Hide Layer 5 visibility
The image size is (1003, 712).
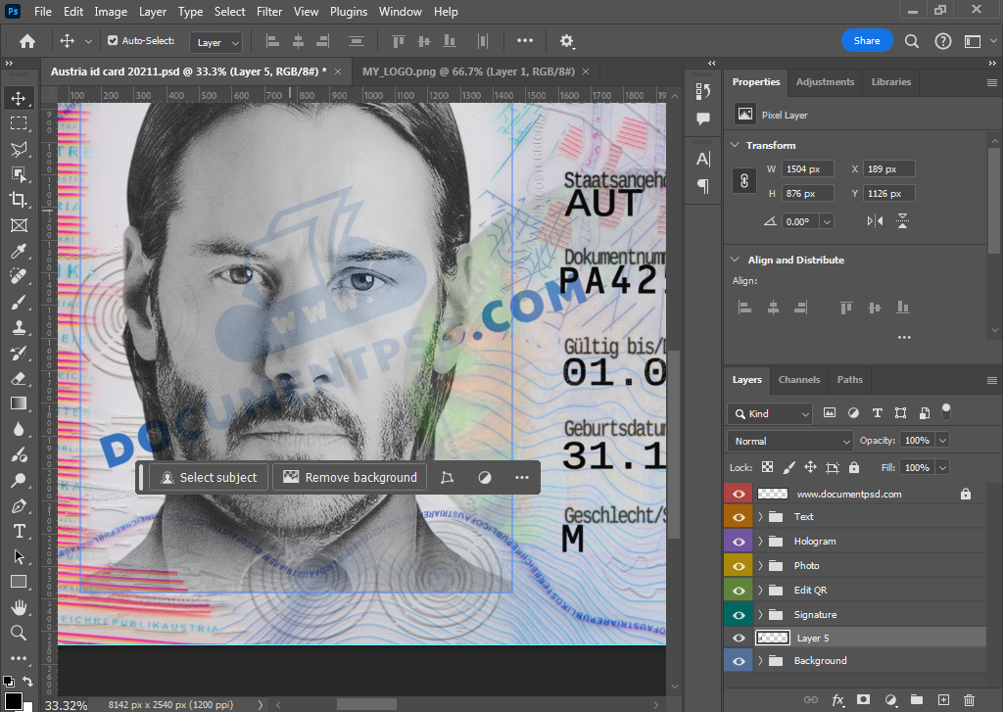[x=739, y=638]
